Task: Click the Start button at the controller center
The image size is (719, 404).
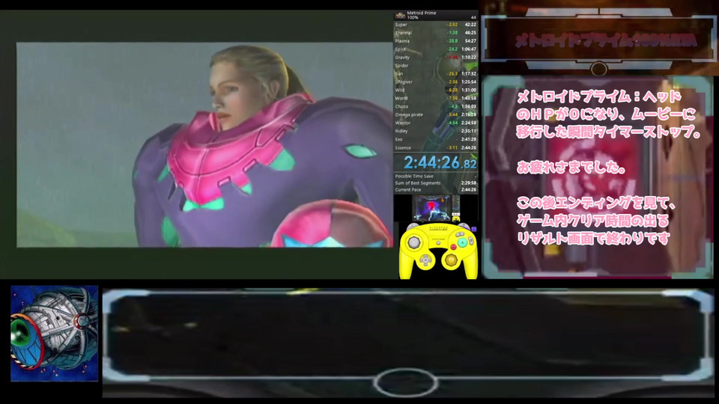Action: tap(438, 244)
